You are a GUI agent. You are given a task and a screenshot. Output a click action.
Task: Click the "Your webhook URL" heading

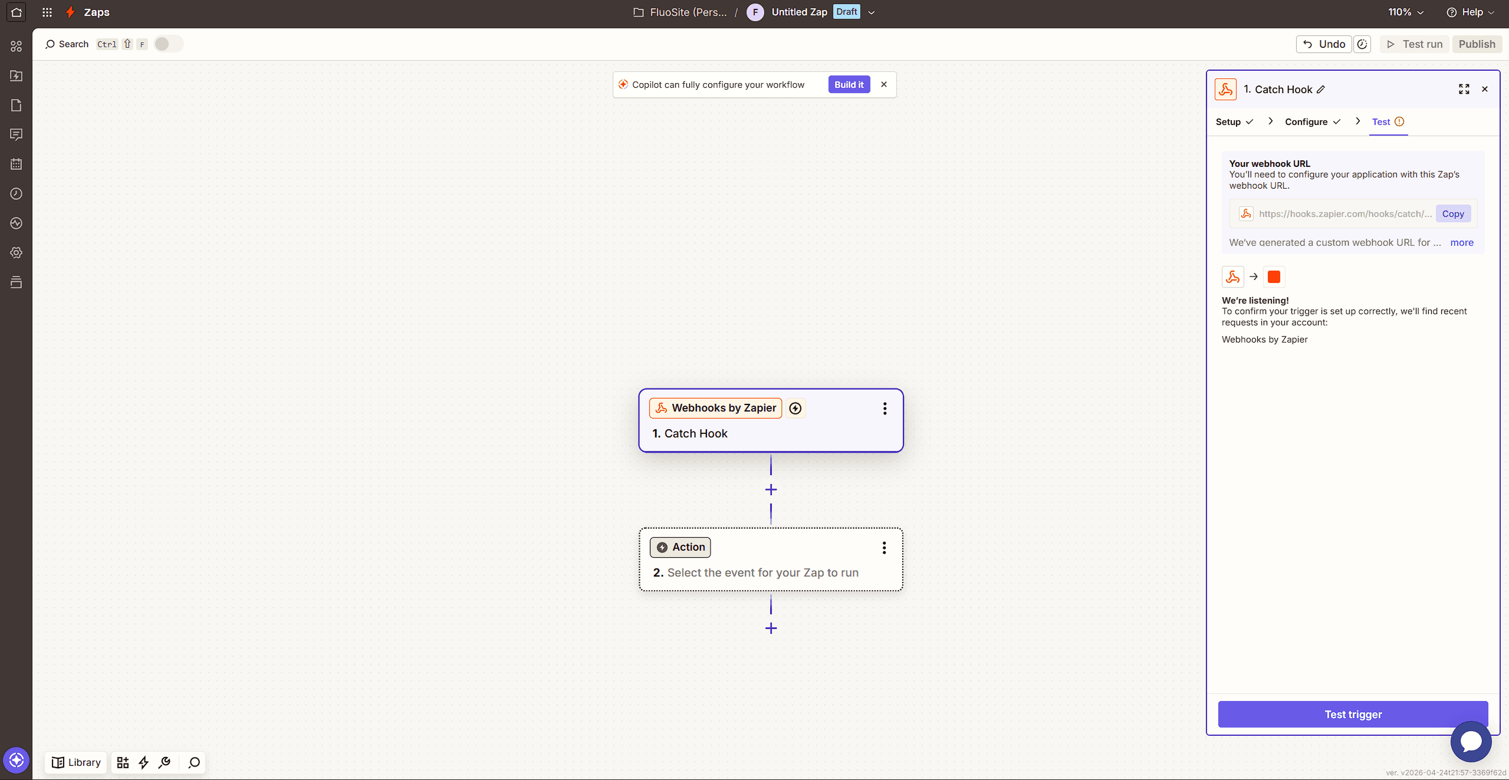[x=1269, y=163]
